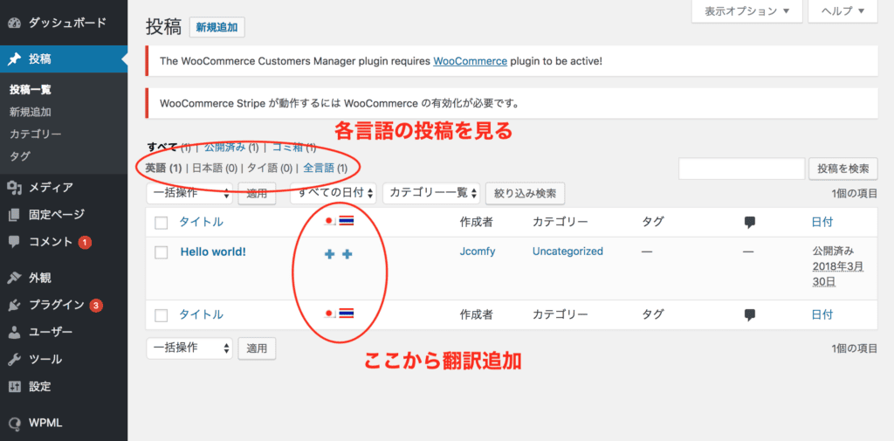Click the Japanese flag in table header
This screenshot has width=894, height=441.
329,221
